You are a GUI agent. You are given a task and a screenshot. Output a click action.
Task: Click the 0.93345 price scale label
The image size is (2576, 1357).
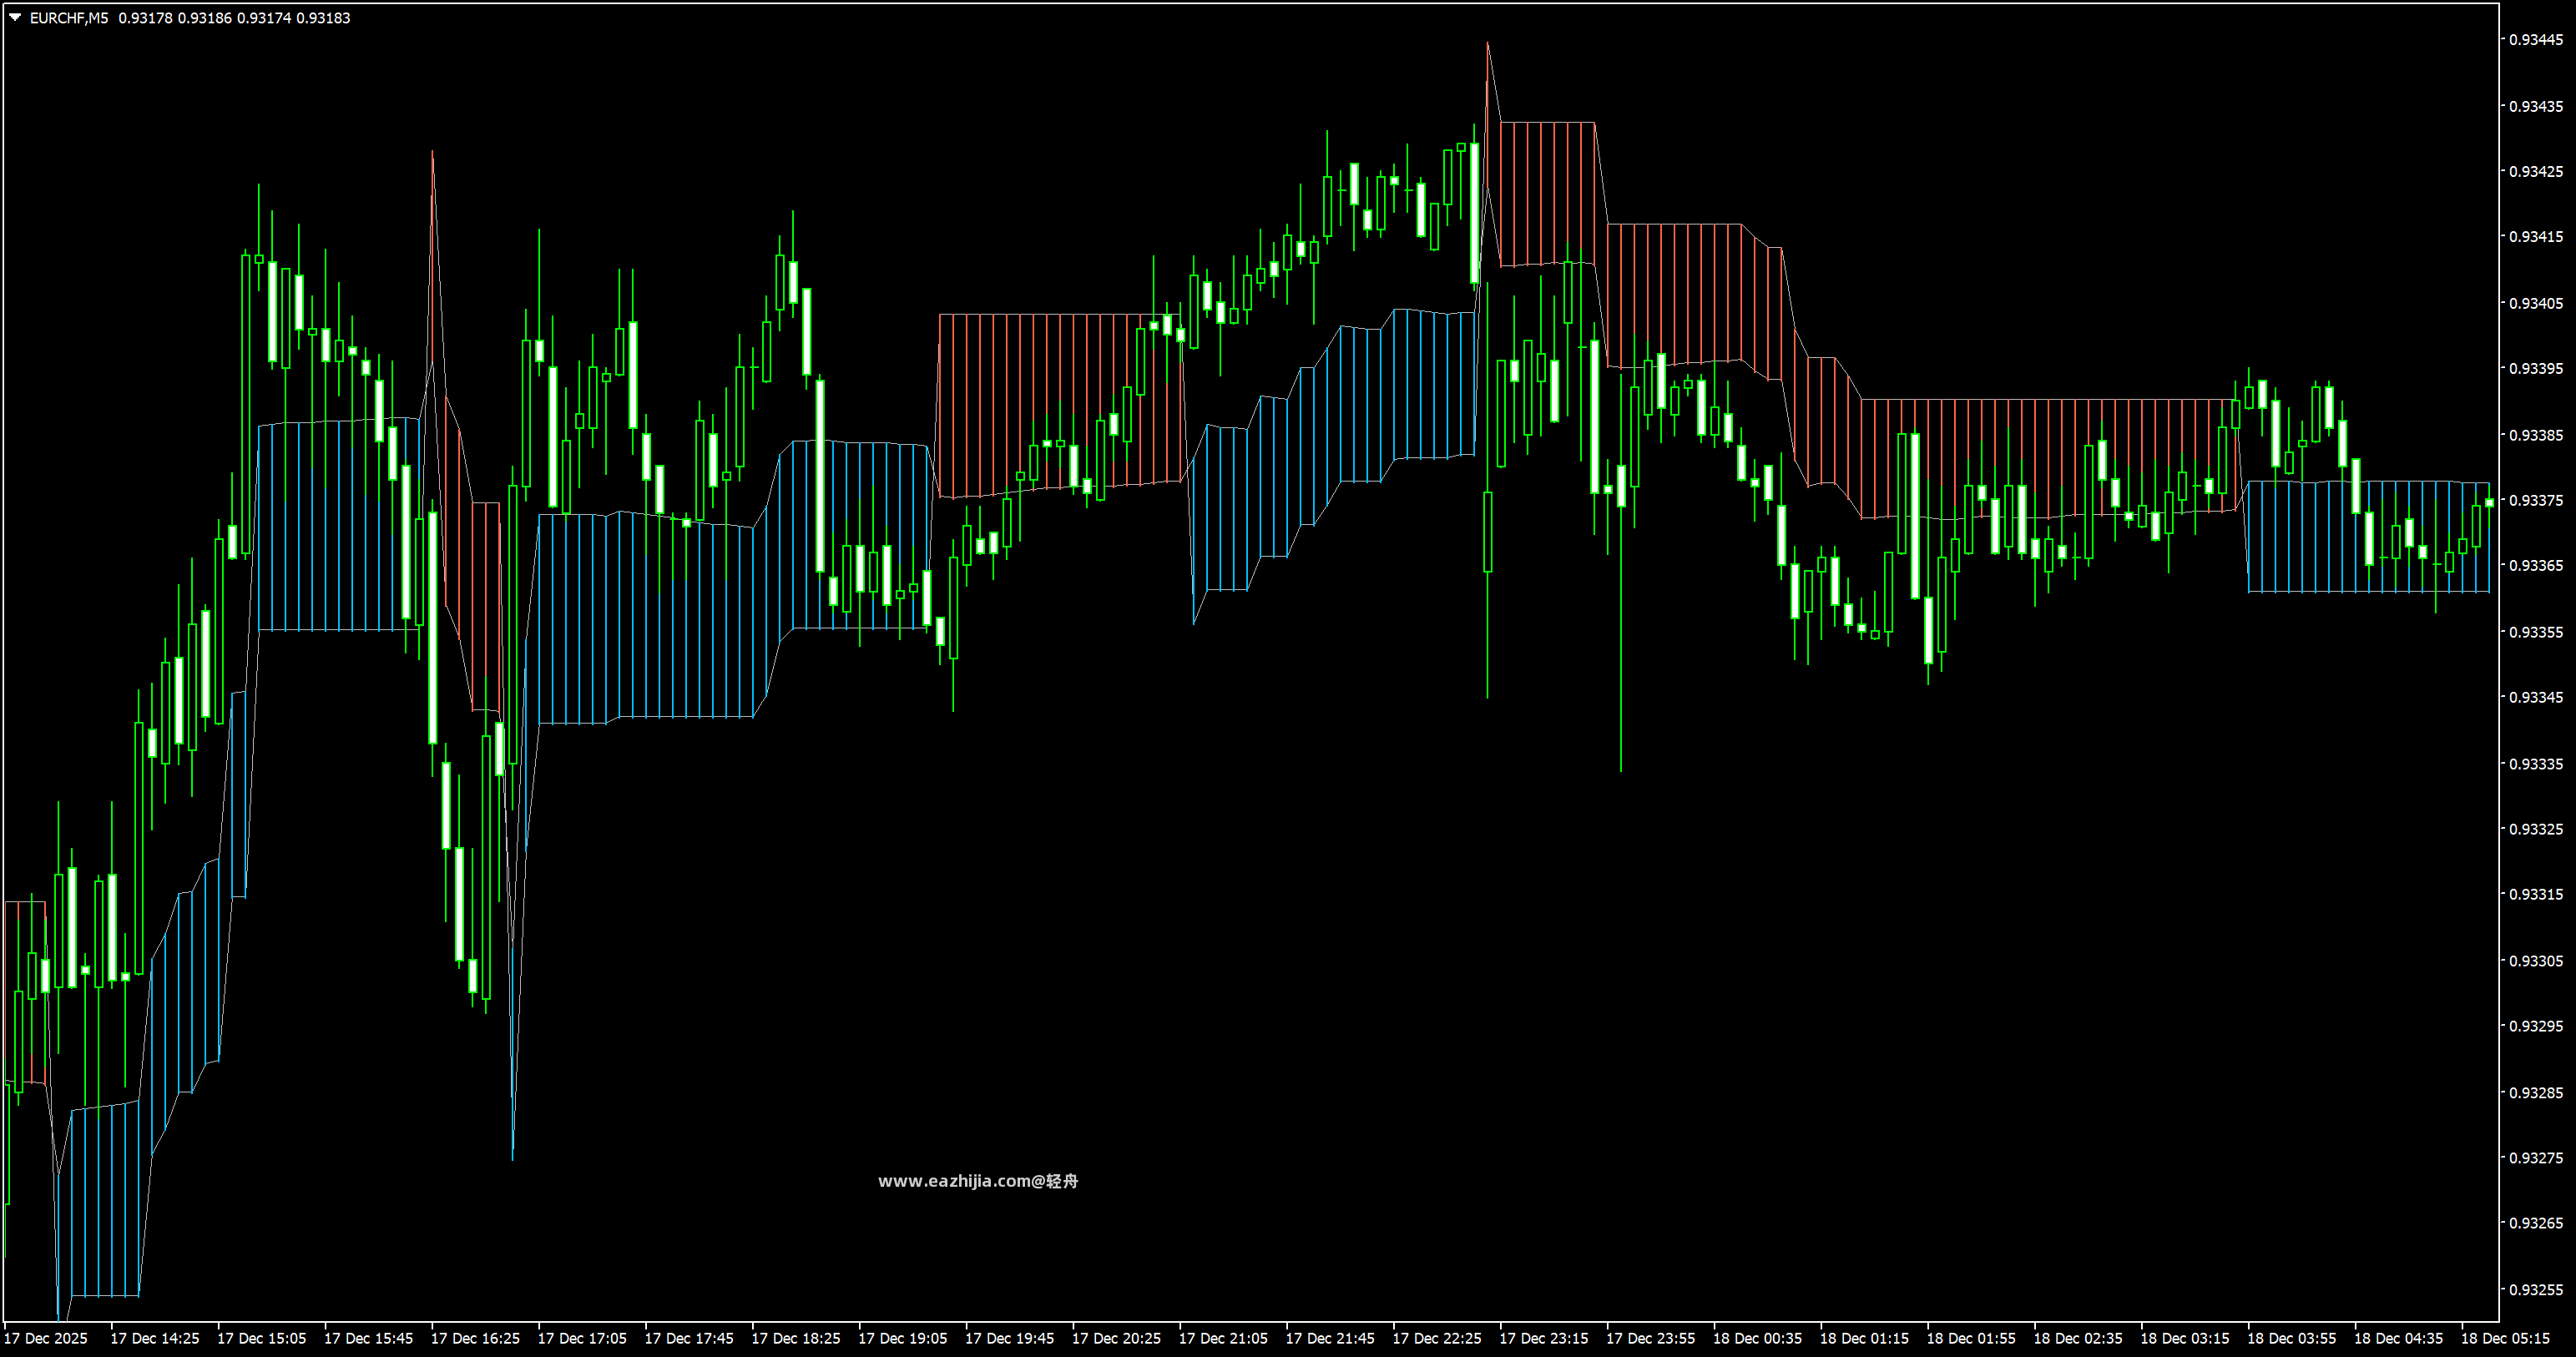pos(2536,697)
